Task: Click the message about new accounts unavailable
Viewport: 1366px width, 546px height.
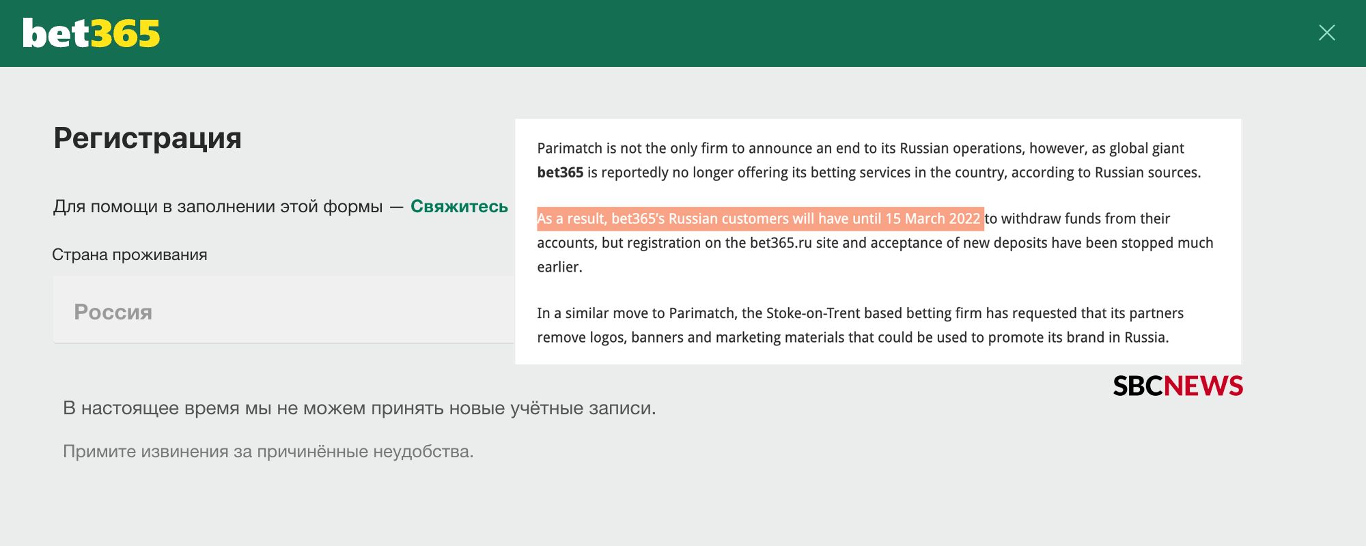Action: tap(359, 408)
